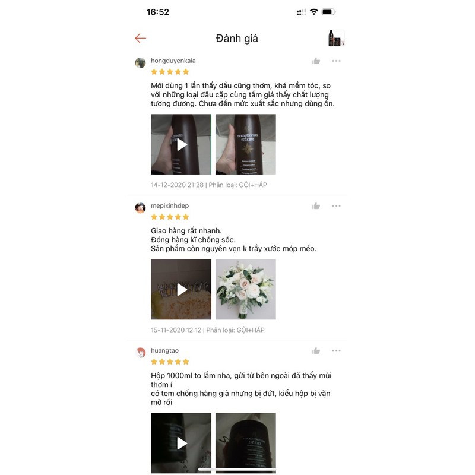Like hongduyenkaia's review with the thumbs up

click(x=316, y=61)
